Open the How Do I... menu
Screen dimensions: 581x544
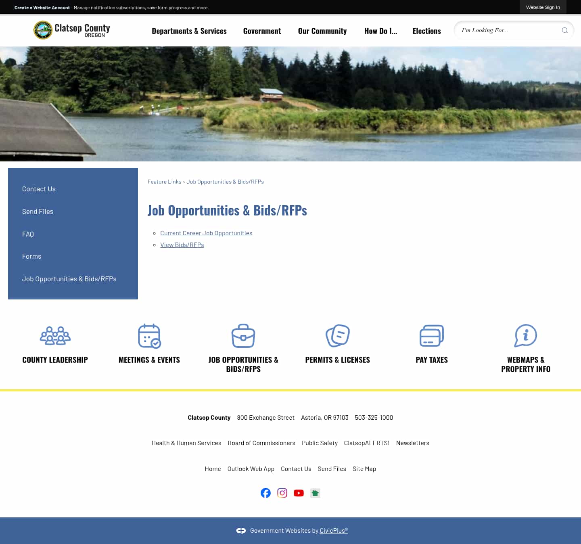[x=380, y=31]
